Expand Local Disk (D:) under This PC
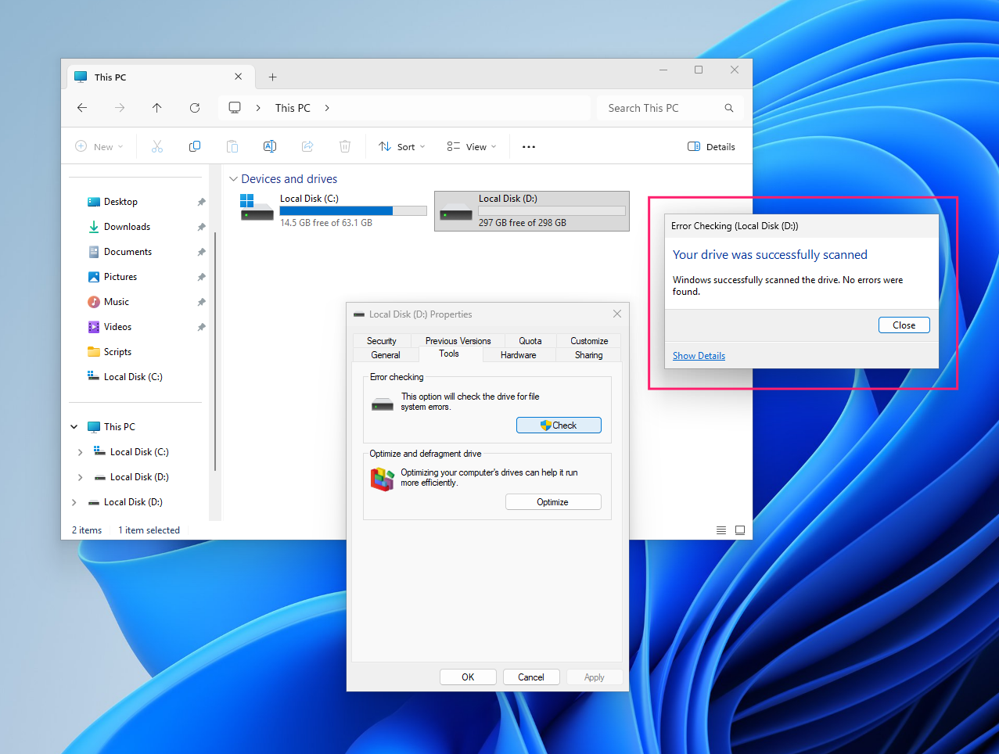999x754 pixels. pos(81,477)
